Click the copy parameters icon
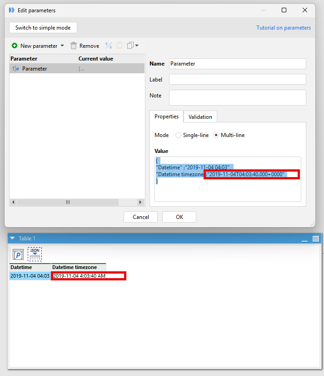 point(130,46)
